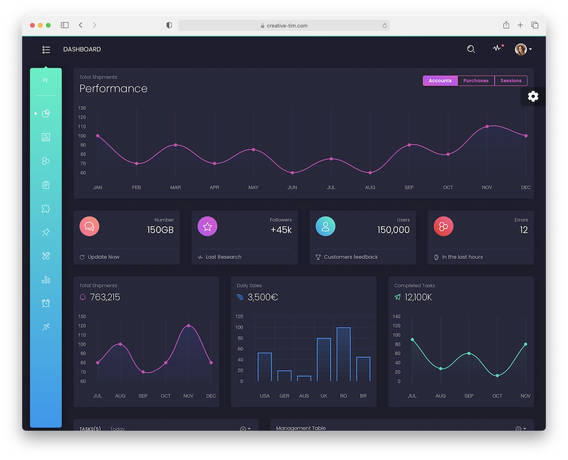Open the atom components sidebar icon
This screenshot has height=460, width=568.
click(46, 161)
